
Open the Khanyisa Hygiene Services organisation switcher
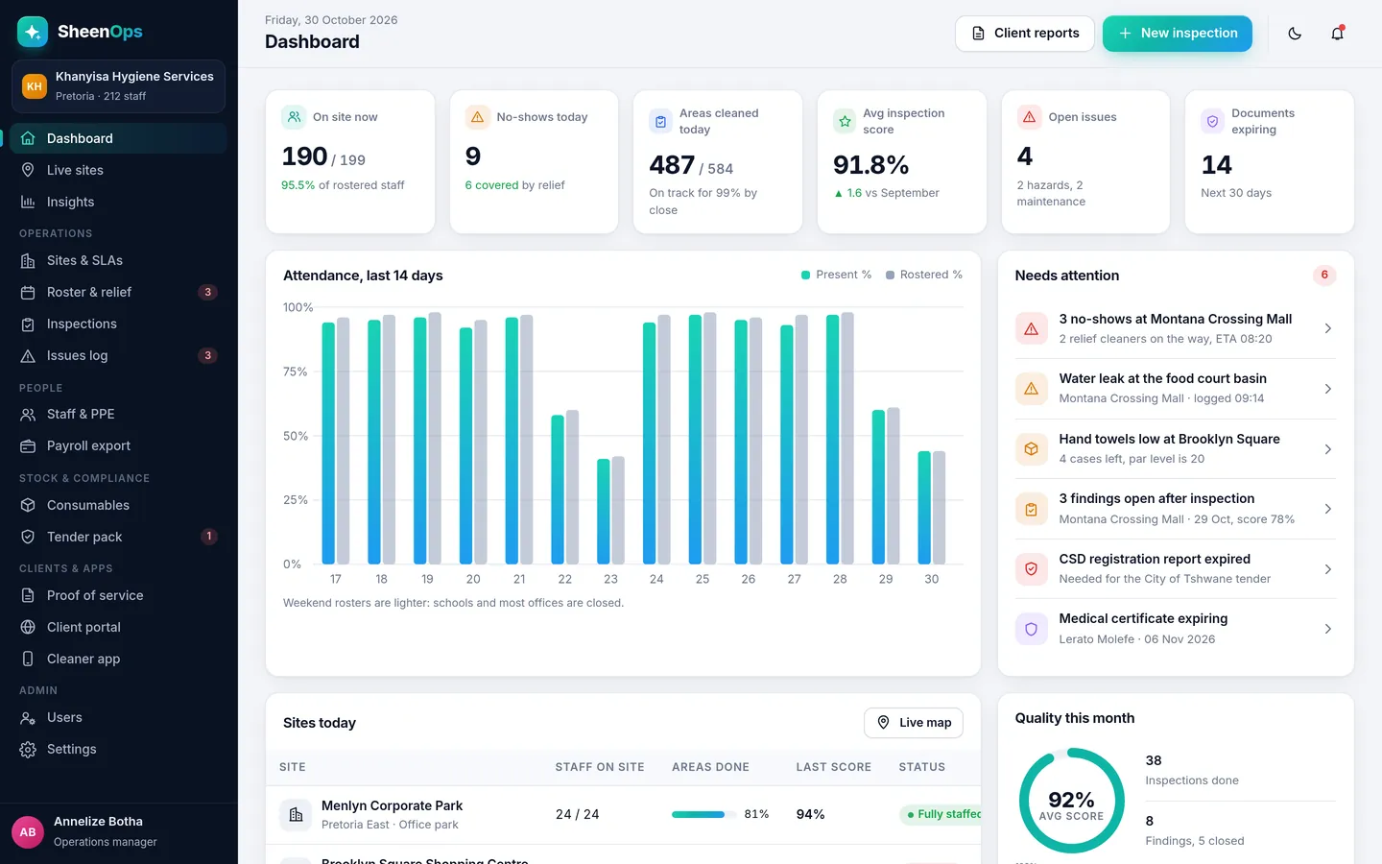tap(119, 86)
